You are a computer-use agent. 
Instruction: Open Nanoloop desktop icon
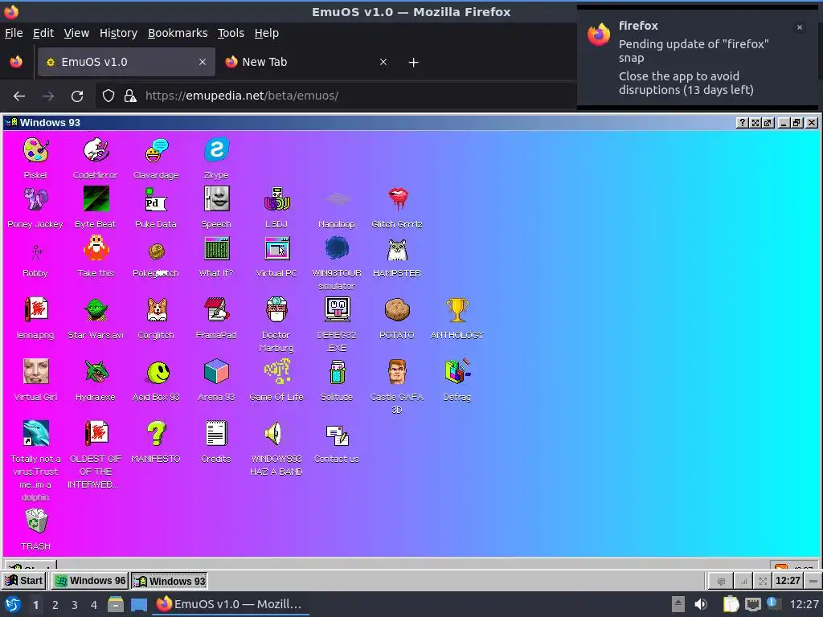337,200
